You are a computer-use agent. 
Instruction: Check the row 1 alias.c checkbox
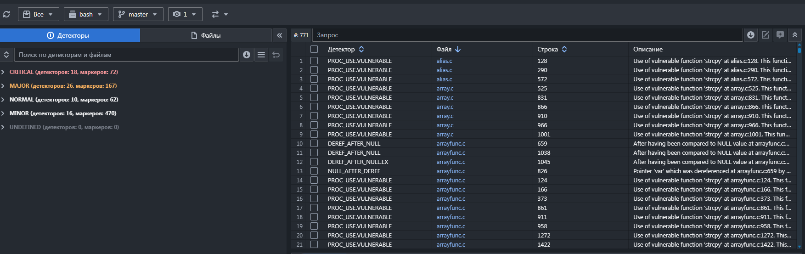tap(314, 61)
